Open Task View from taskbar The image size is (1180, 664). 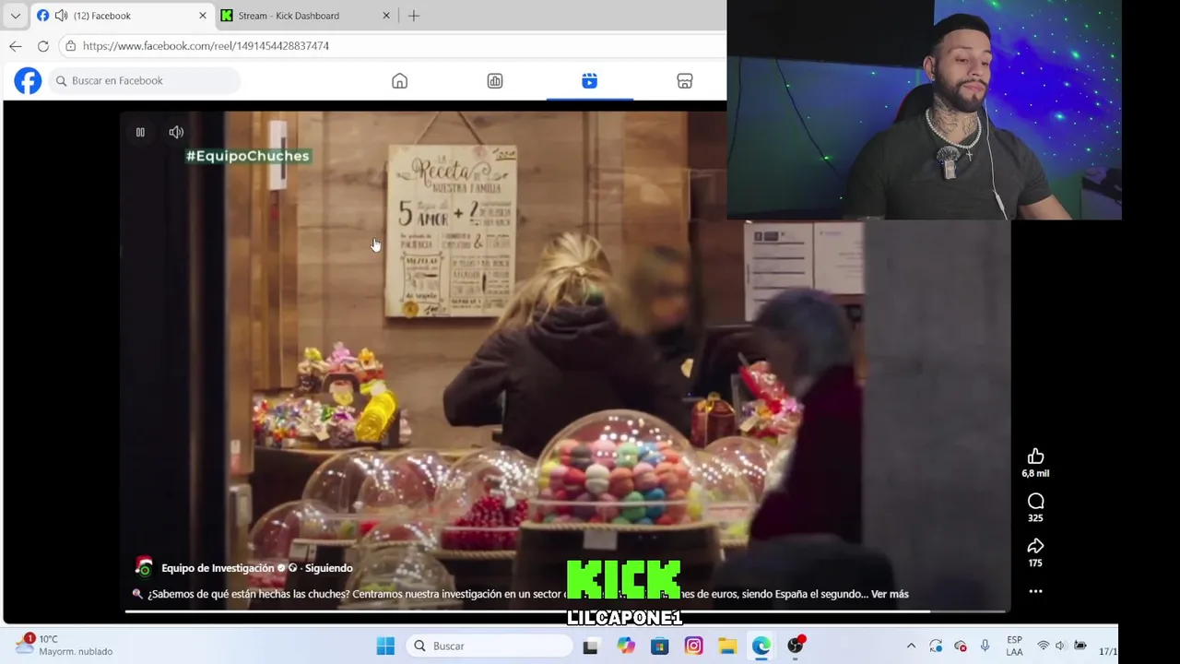(x=590, y=646)
